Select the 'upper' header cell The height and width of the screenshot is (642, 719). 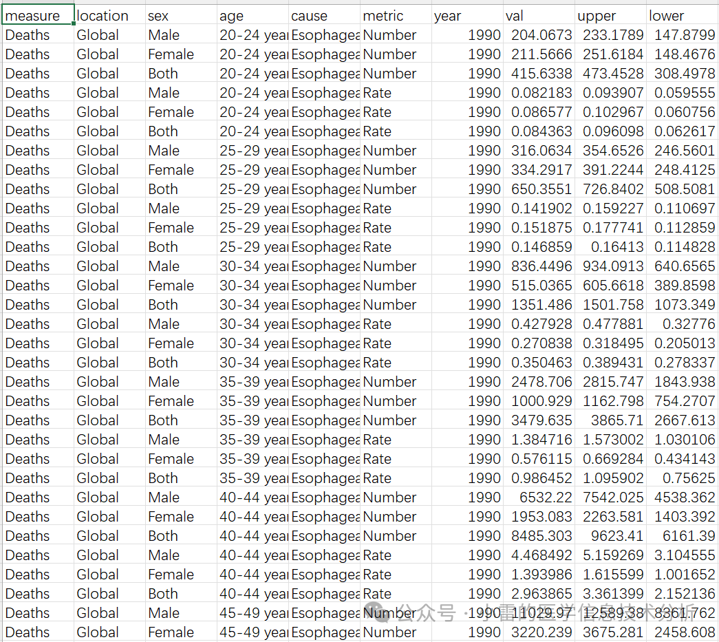610,16
